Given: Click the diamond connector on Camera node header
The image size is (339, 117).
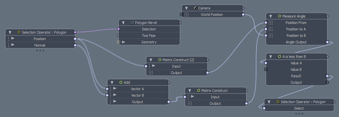Looking at the screenshot, I should coord(243,8).
